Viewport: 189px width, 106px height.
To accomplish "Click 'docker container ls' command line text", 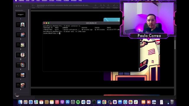I will [x=73, y=26].
